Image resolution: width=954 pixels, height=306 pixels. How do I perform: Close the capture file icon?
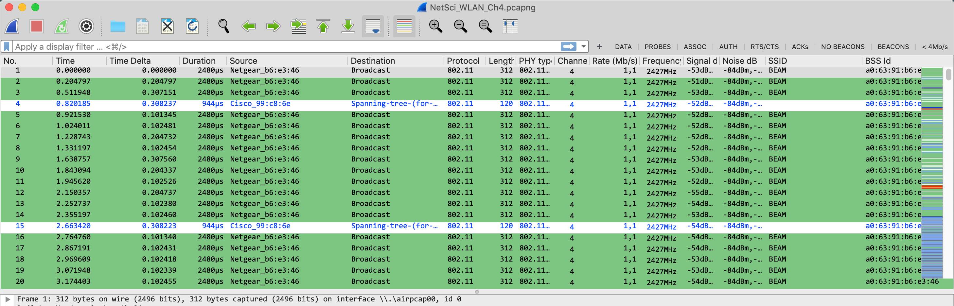pyautogui.click(x=167, y=26)
